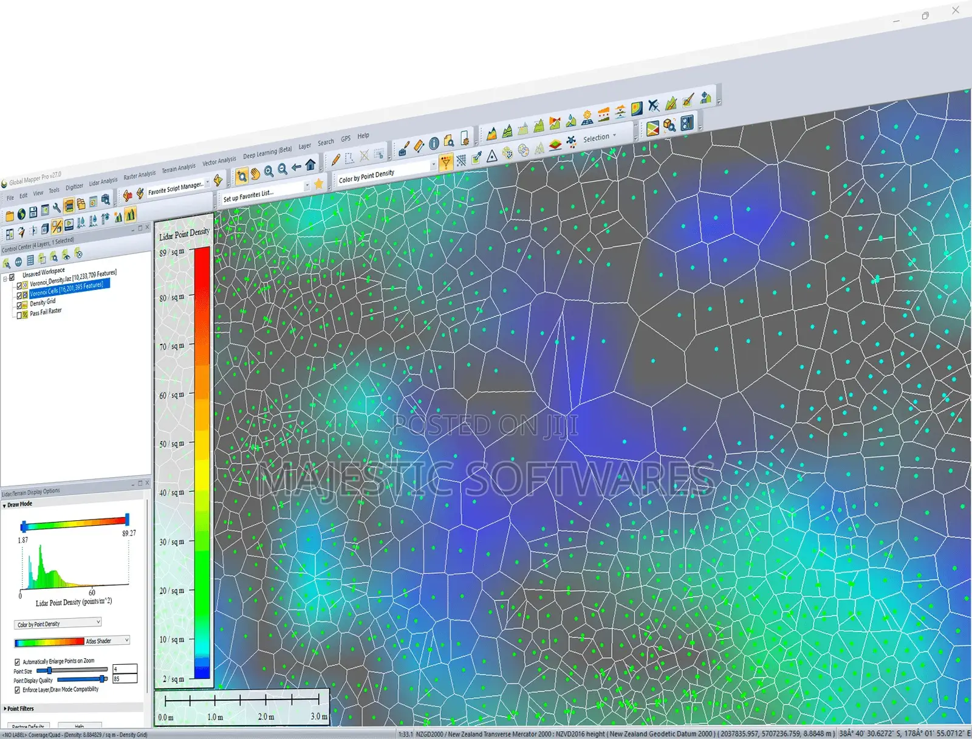Click the Control Center eye visibility icon

pos(66,255)
